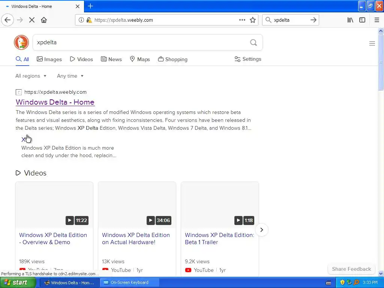Viewport: 384px width, 288px height.
Task: Open the Windows Start menu
Action: [x=17, y=282]
